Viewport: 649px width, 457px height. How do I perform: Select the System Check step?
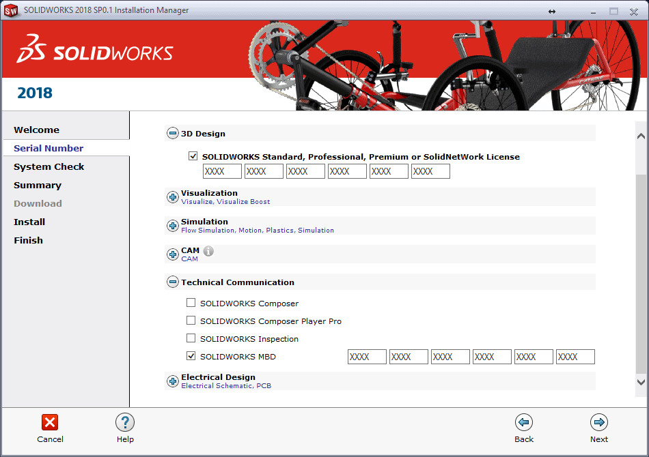pos(49,166)
